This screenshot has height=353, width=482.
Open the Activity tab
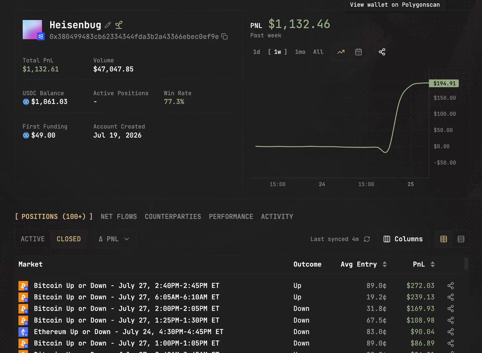[x=277, y=217]
